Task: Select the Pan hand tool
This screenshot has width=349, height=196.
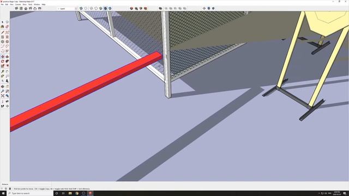Action: pyautogui.click(x=7, y=87)
